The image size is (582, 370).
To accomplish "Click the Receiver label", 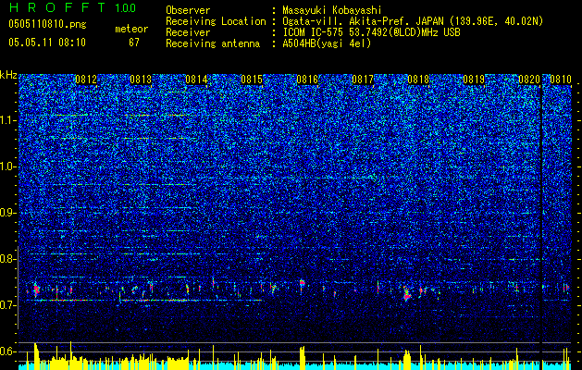I will [x=188, y=32].
